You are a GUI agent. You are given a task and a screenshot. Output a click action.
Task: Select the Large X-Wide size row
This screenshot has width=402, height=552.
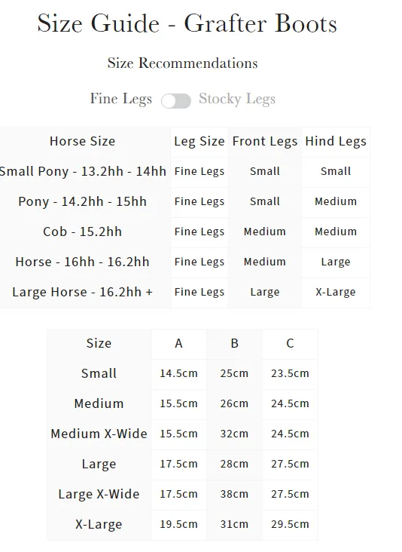tap(182, 494)
